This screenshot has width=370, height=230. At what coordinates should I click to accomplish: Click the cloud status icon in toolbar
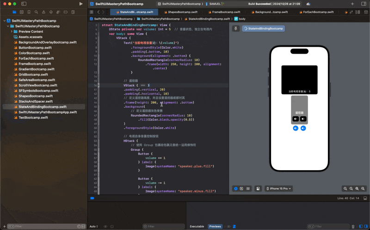[x=308, y=4]
